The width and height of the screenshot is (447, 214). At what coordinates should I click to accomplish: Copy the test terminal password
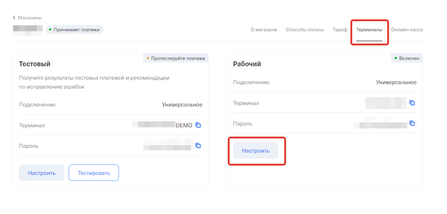click(x=198, y=146)
